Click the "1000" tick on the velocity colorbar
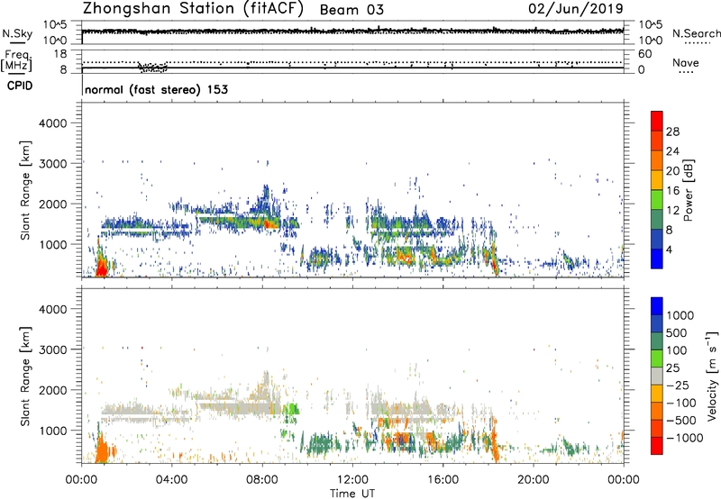 click(x=680, y=315)
